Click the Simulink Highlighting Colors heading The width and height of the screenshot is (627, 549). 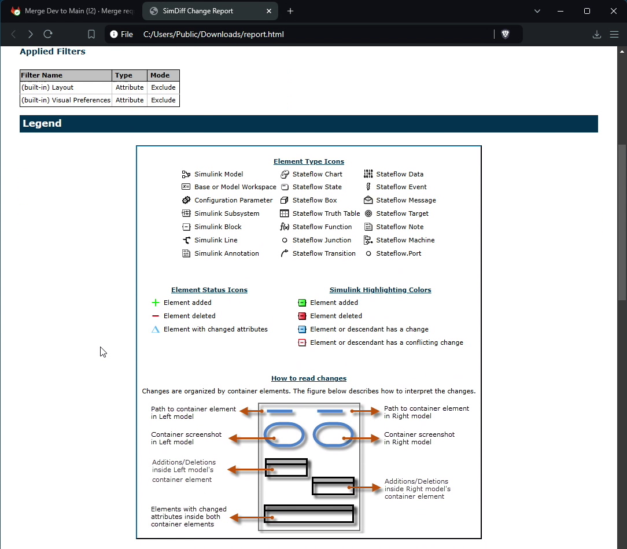point(380,290)
